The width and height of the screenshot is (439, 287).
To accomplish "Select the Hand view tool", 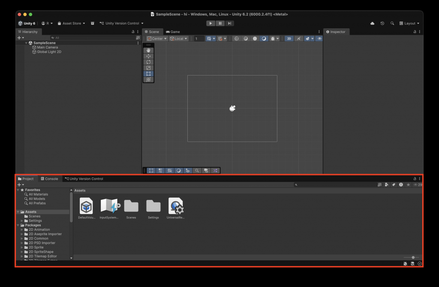I will (x=148, y=50).
